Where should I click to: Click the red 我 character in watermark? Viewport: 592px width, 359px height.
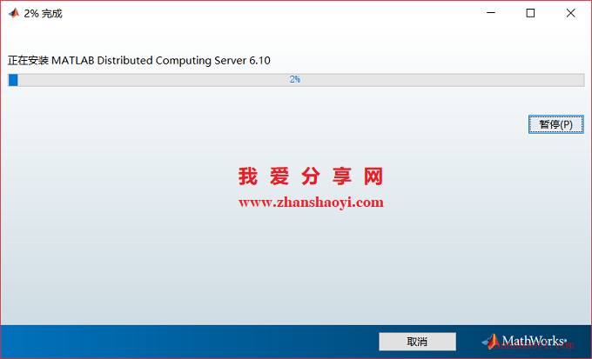tap(247, 176)
